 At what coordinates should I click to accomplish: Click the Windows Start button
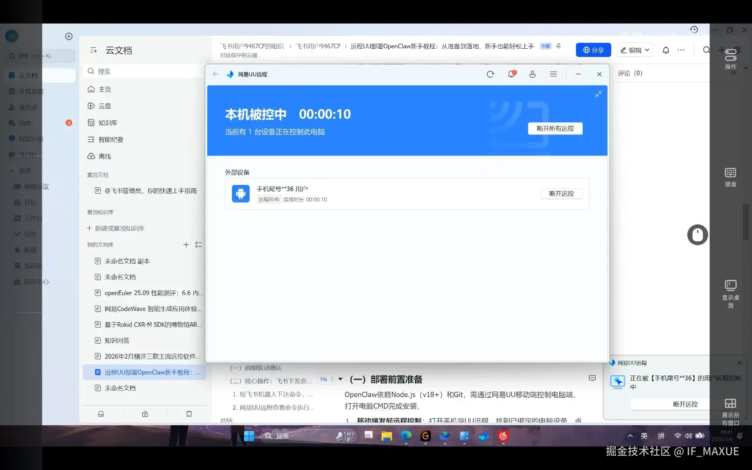coord(249,436)
